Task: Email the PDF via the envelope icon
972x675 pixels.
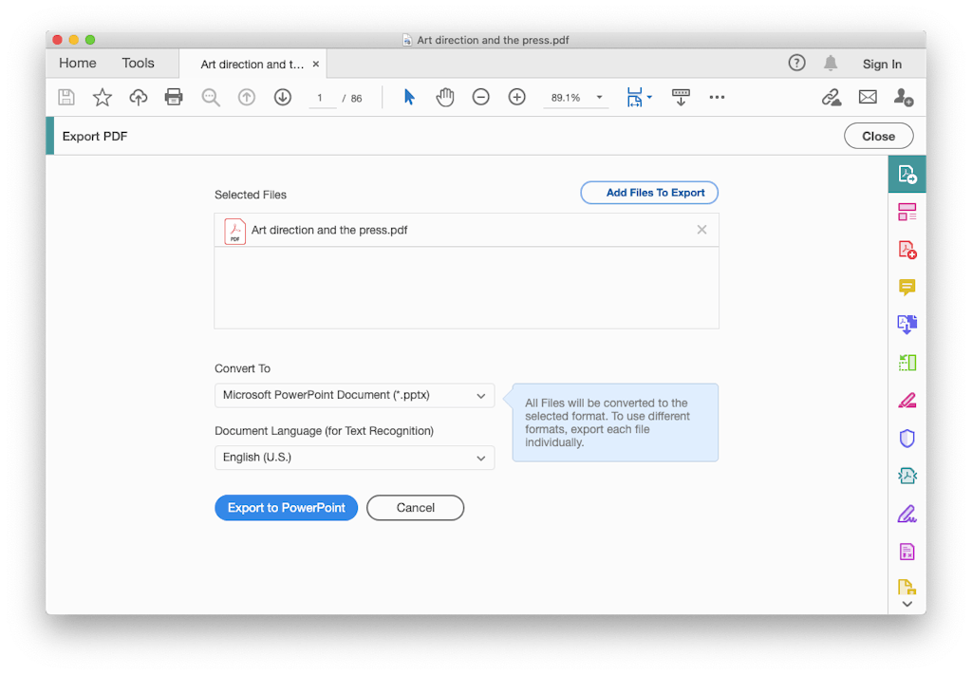Action: (x=868, y=97)
